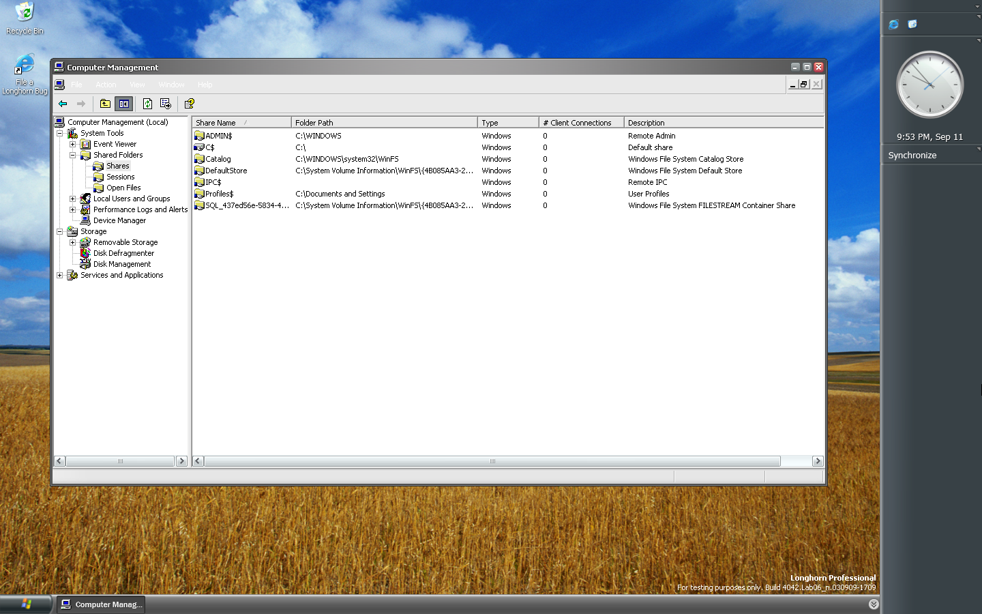Select Services and Applications tree item
The width and height of the screenshot is (982, 614).
pos(121,275)
